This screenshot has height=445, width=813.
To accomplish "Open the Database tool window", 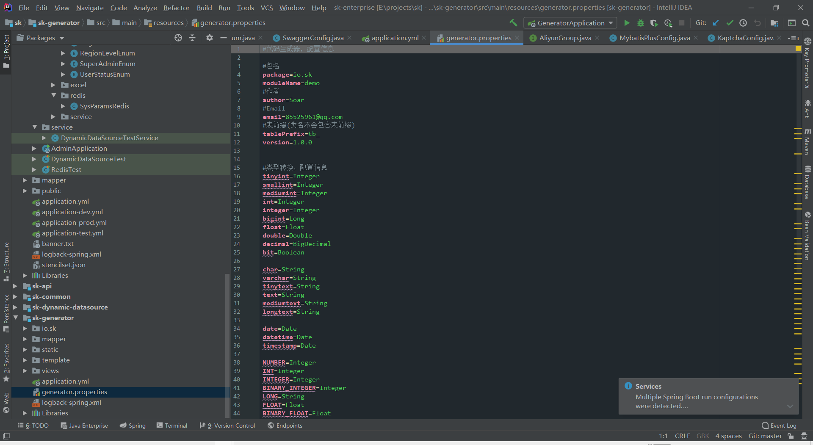I will tap(807, 182).
